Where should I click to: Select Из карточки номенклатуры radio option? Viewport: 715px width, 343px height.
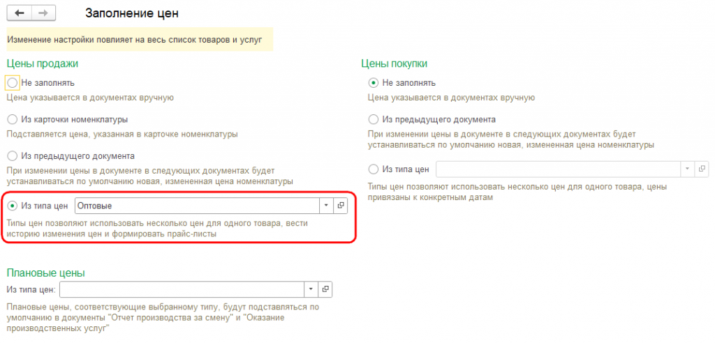(13, 119)
